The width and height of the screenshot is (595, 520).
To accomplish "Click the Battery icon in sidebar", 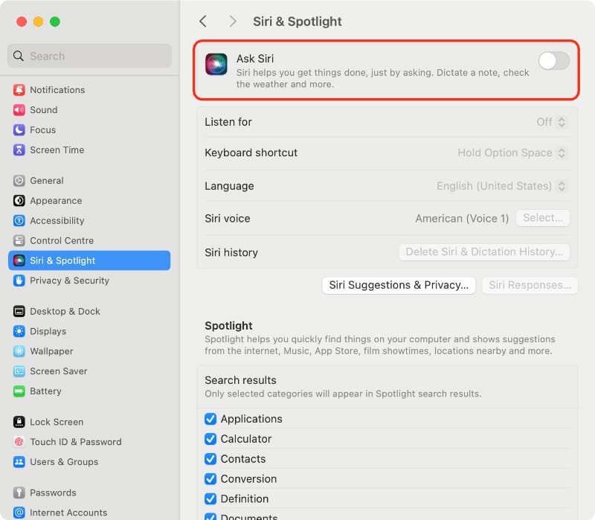I will [19, 391].
